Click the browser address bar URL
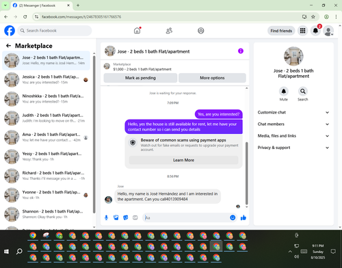 [x=81, y=17]
